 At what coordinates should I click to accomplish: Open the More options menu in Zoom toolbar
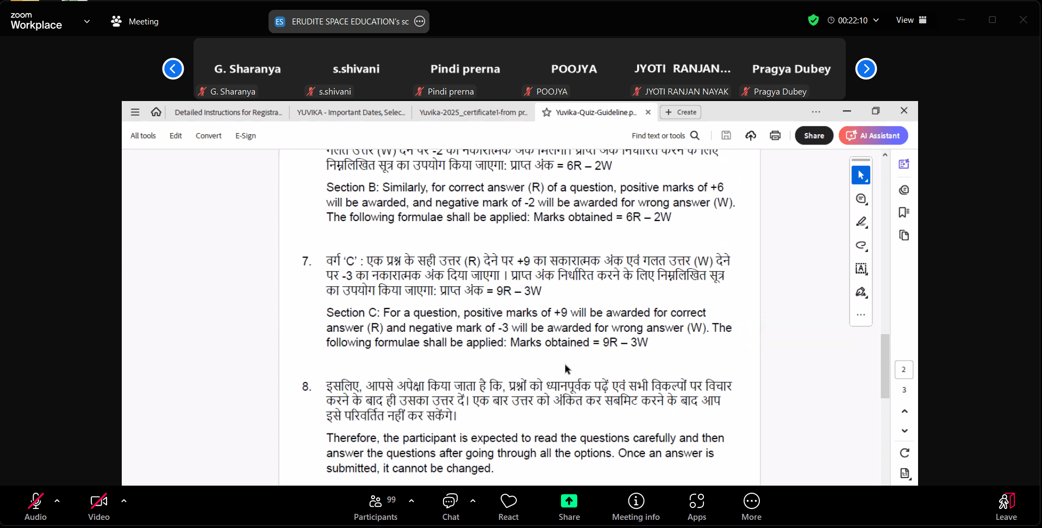click(x=752, y=507)
